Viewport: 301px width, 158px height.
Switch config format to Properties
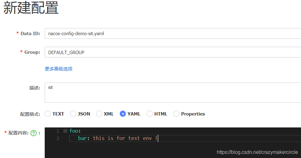click(x=176, y=114)
